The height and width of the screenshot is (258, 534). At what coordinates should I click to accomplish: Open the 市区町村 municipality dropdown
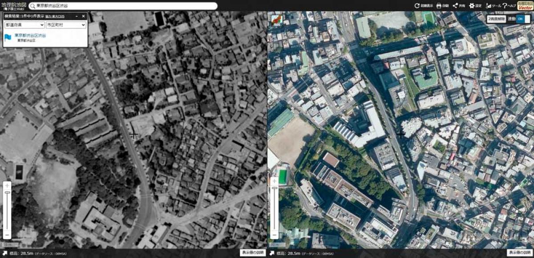pos(66,25)
